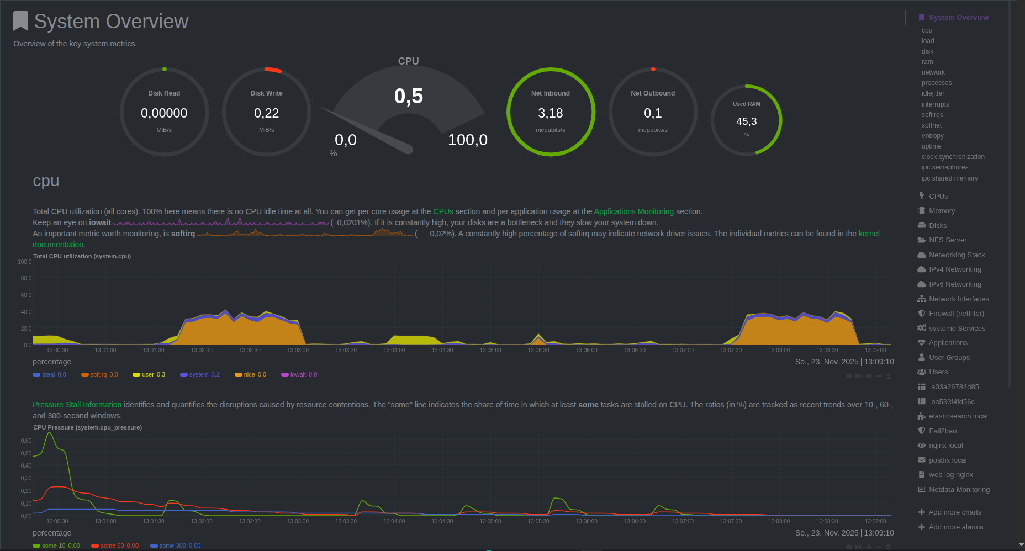Click the heartbeat icon next to Applications
The height and width of the screenshot is (551, 1025).
[x=921, y=343]
